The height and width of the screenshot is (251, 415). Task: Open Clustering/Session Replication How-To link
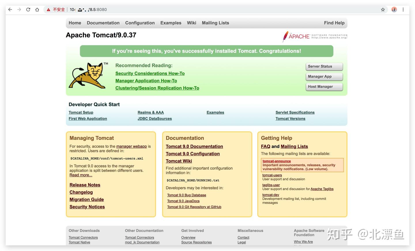[x=157, y=88]
